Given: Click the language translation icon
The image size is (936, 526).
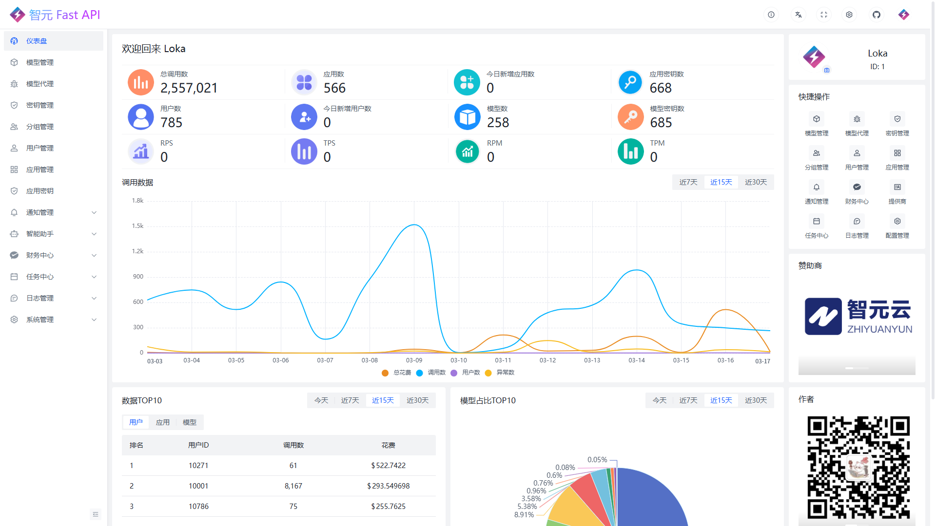Looking at the screenshot, I should click(x=798, y=15).
